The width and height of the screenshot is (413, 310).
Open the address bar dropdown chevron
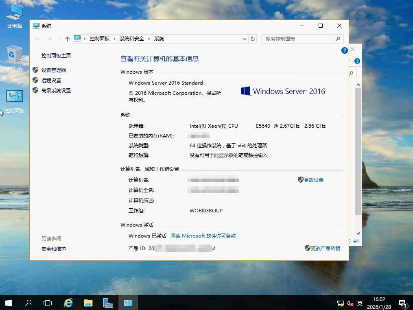tap(244, 39)
